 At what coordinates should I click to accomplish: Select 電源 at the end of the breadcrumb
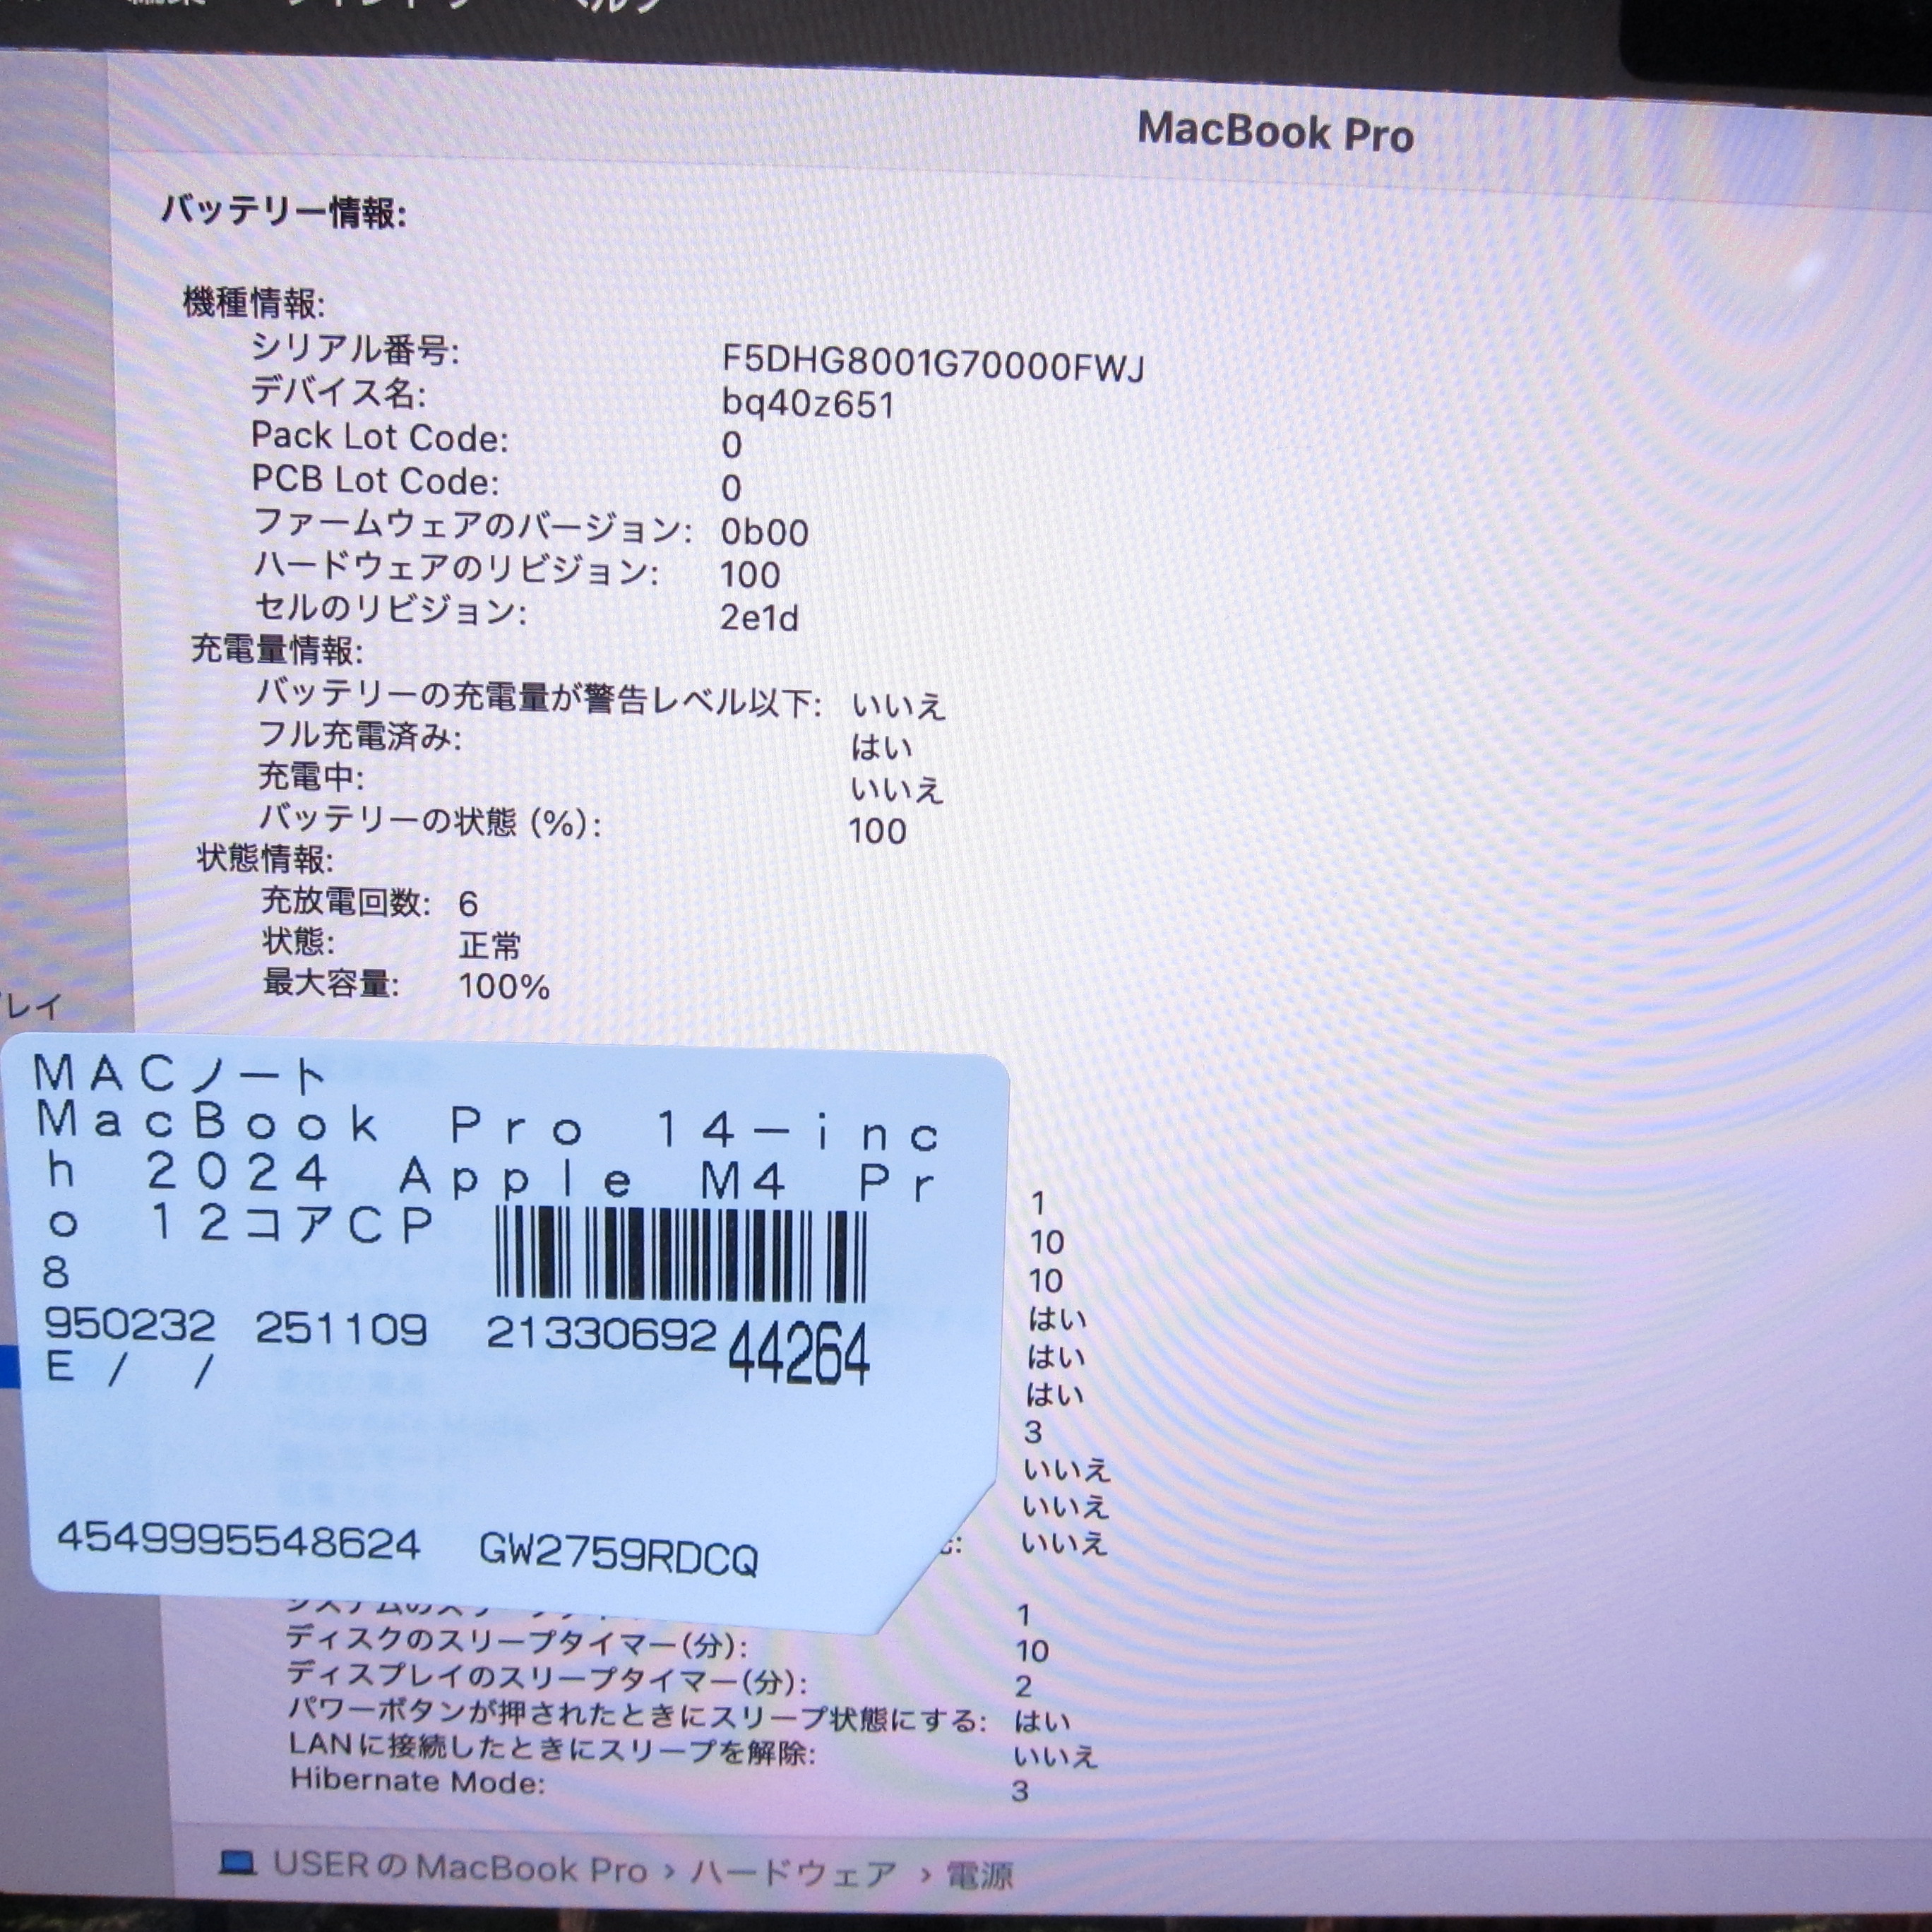(x=980, y=1875)
